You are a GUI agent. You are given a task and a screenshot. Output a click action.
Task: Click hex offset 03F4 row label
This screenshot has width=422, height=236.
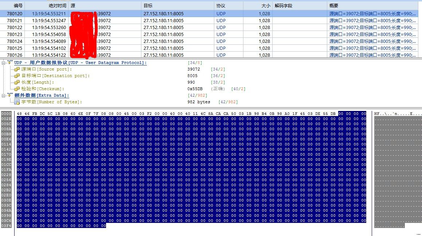click(7, 226)
